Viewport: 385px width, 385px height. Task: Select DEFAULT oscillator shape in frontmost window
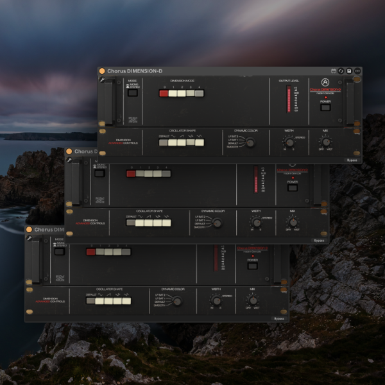[x=163, y=142]
